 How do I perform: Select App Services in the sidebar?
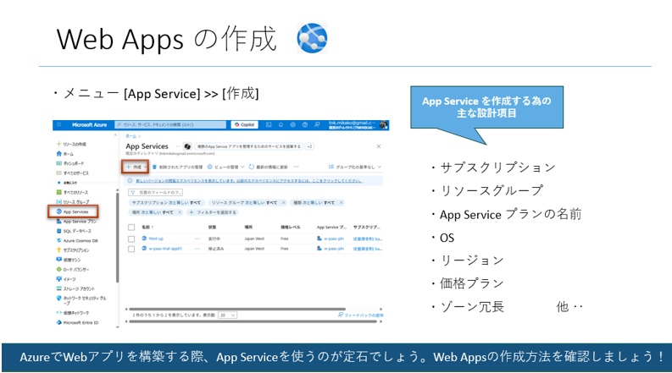(x=73, y=211)
